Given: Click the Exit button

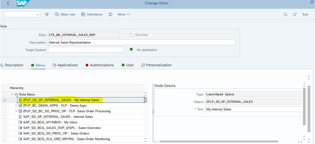Looking at the screenshot, I should [305, 14].
